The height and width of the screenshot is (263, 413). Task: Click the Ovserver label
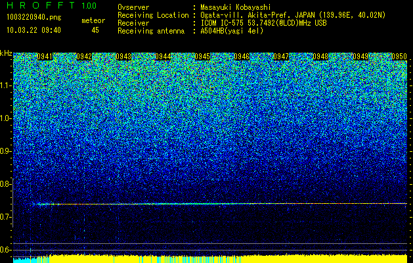click(x=133, y=7)
